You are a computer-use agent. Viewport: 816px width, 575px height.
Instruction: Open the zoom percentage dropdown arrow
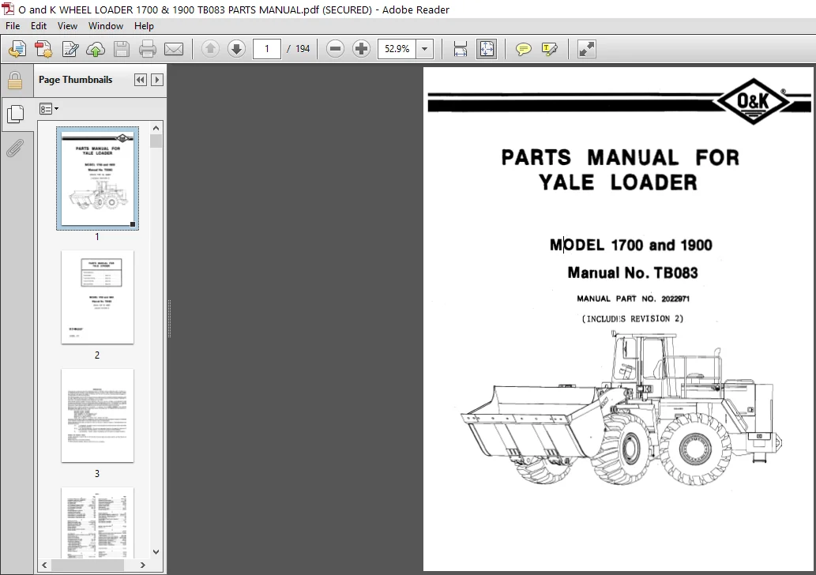tap(425, 49)
